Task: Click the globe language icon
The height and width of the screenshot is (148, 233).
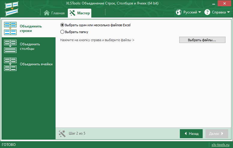Action: 179,12
